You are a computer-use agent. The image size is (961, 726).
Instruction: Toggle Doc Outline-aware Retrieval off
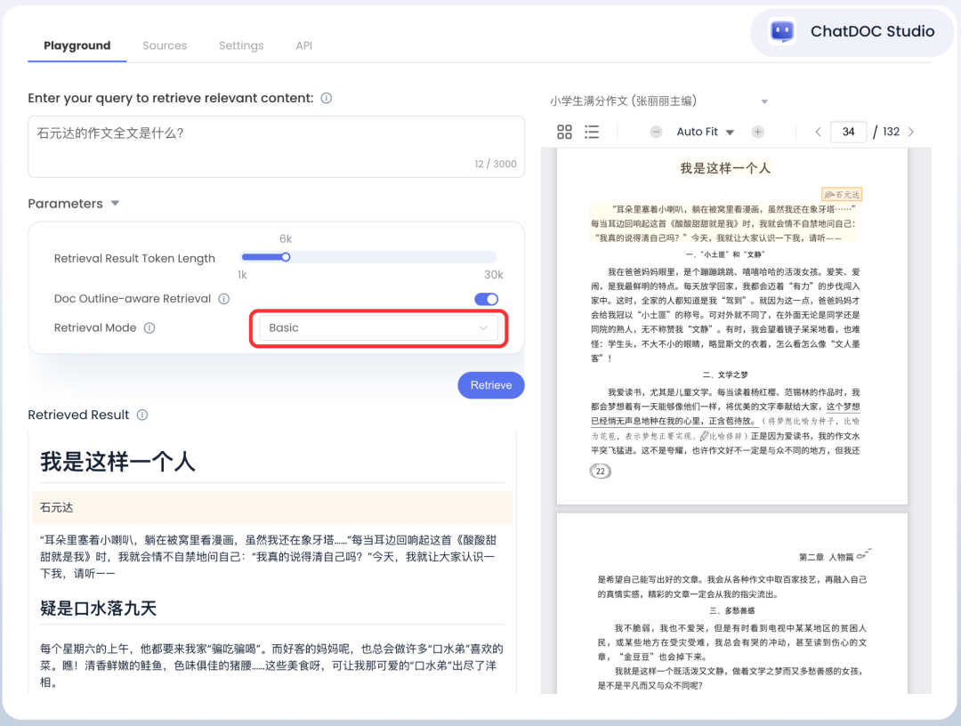point(486,299)
